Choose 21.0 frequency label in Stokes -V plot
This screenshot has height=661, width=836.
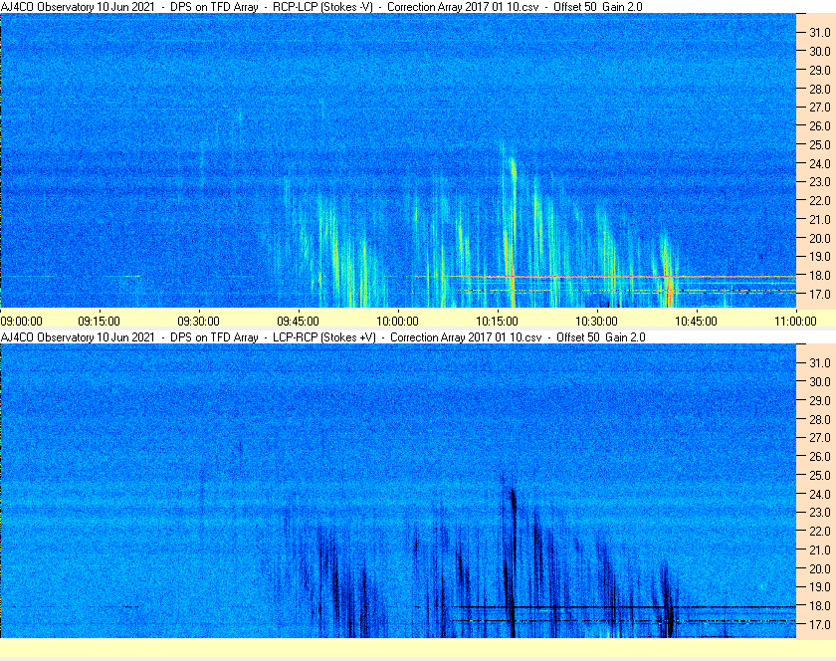pyautogui.click(x=820, y=219)
